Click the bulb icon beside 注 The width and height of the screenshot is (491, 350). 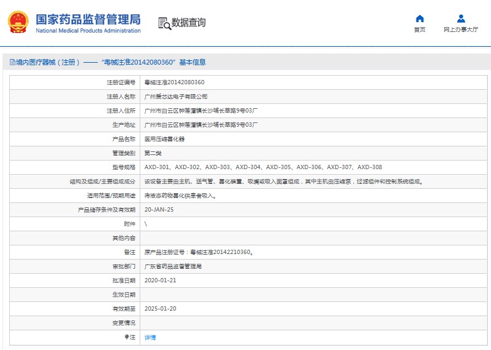click(127, 337)
